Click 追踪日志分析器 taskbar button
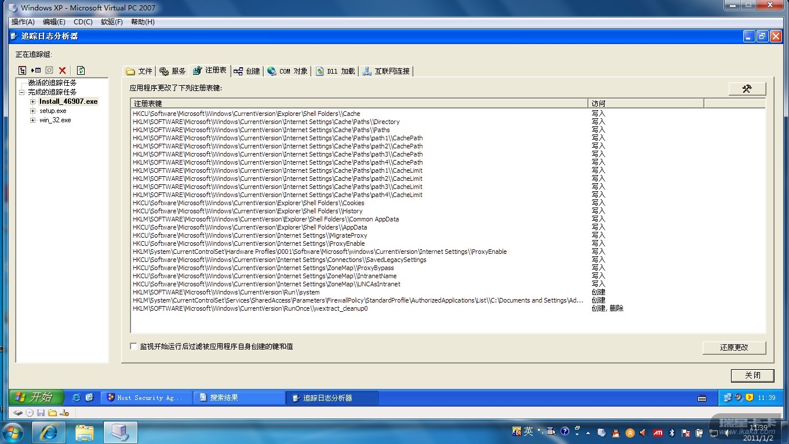789x444 pixels. (332, 398)
